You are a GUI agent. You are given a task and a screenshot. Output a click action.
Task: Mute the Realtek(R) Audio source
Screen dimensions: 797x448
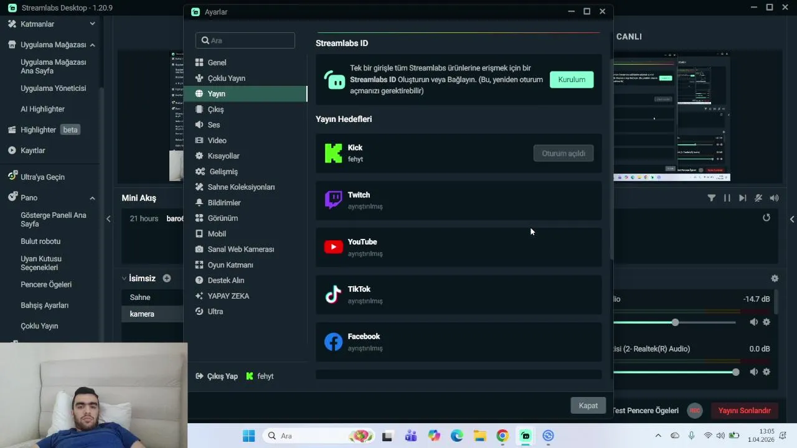(753, 372)
